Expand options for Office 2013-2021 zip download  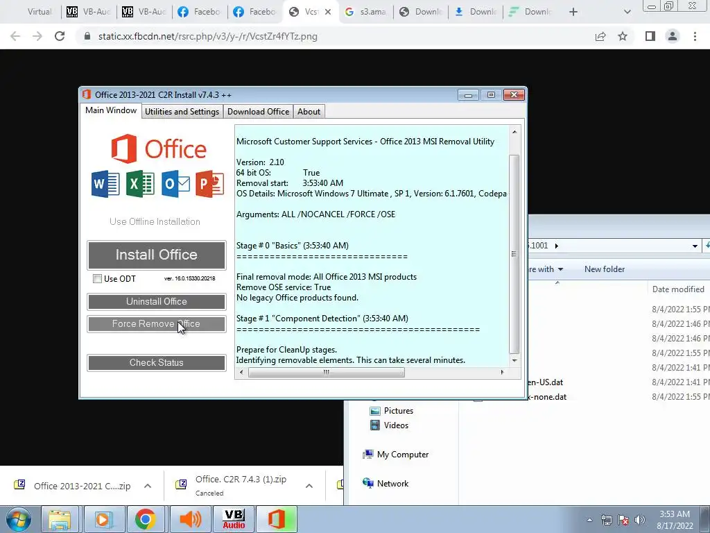point(148,486)
